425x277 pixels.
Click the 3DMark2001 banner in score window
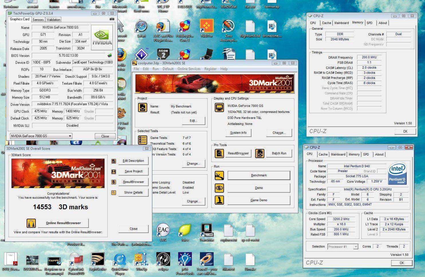58,174
